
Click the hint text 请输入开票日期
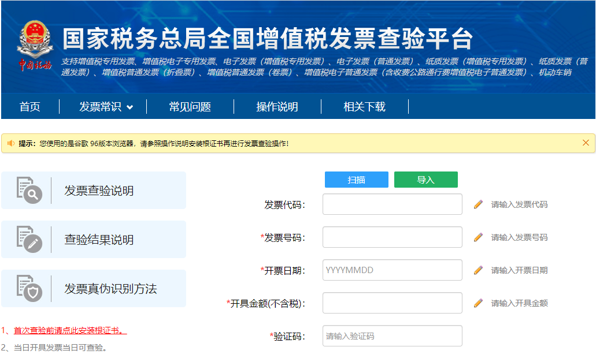(x=519, y=270)
